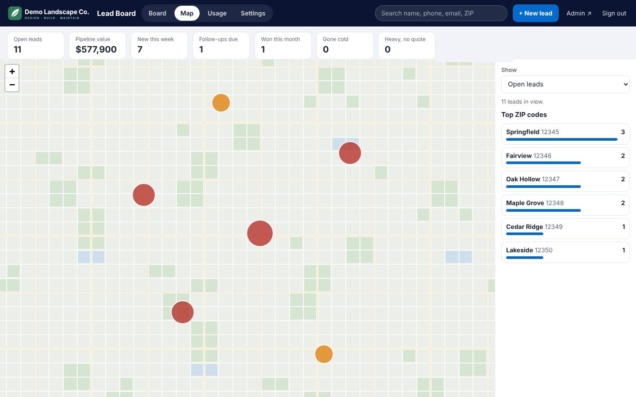Open the Admin link
The width and height of the screenshot is (636, 397).
579,13
